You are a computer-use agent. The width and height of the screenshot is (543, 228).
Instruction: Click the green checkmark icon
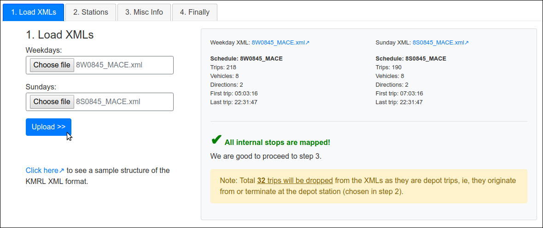coord(216,140)
